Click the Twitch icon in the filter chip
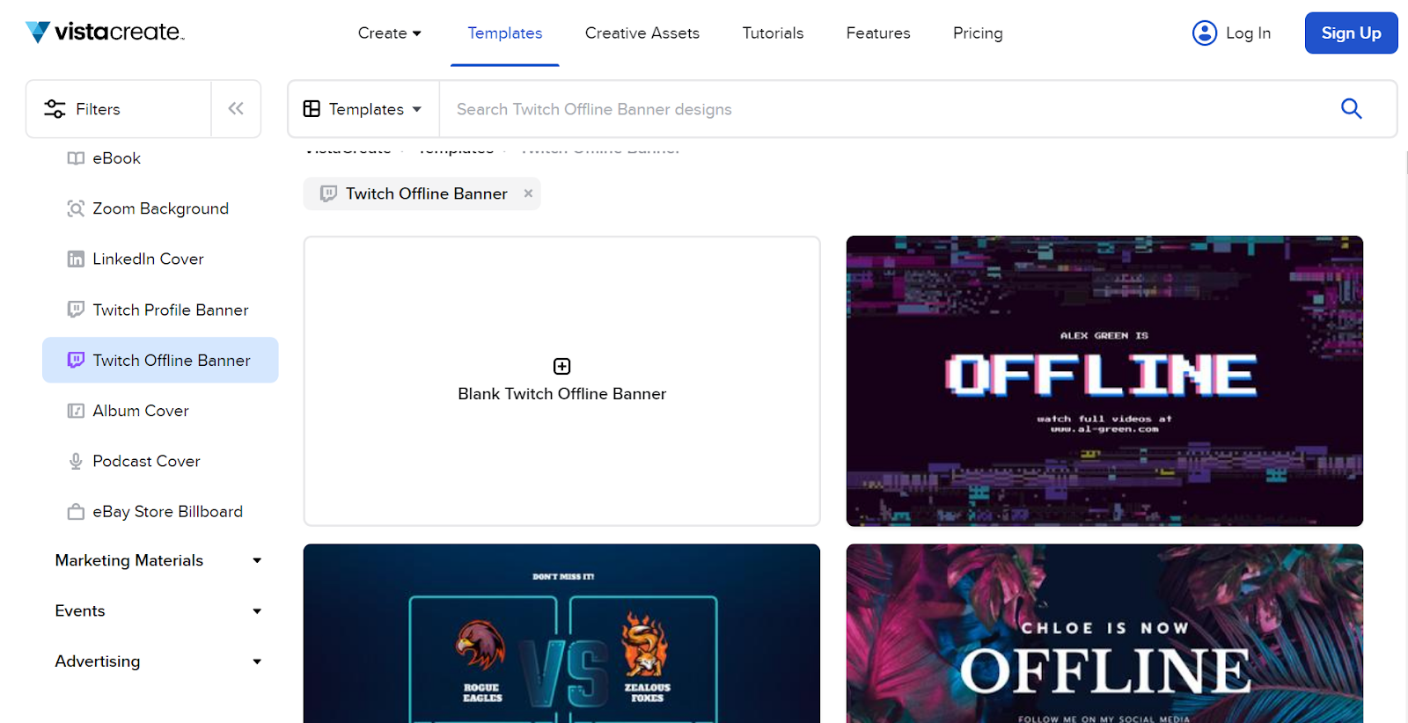The image size is (1408, 723). [328, 194]
